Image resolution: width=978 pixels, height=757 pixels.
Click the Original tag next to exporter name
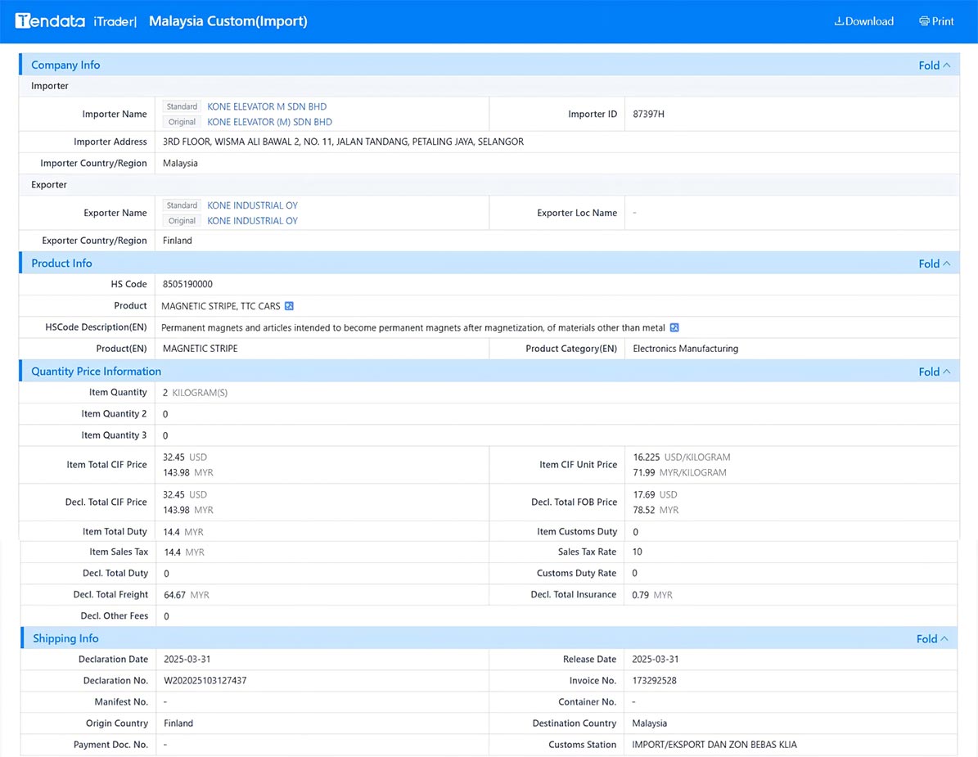[x=182, y=221]
